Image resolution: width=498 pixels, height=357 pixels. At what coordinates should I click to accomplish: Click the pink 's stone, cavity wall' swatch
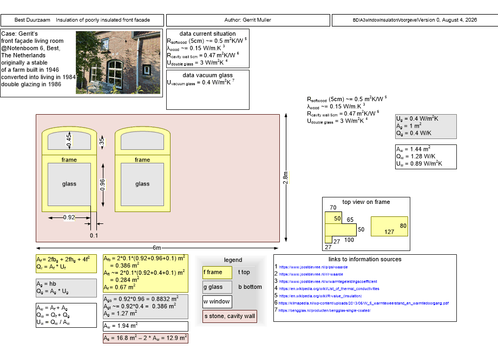coord(230,316)
